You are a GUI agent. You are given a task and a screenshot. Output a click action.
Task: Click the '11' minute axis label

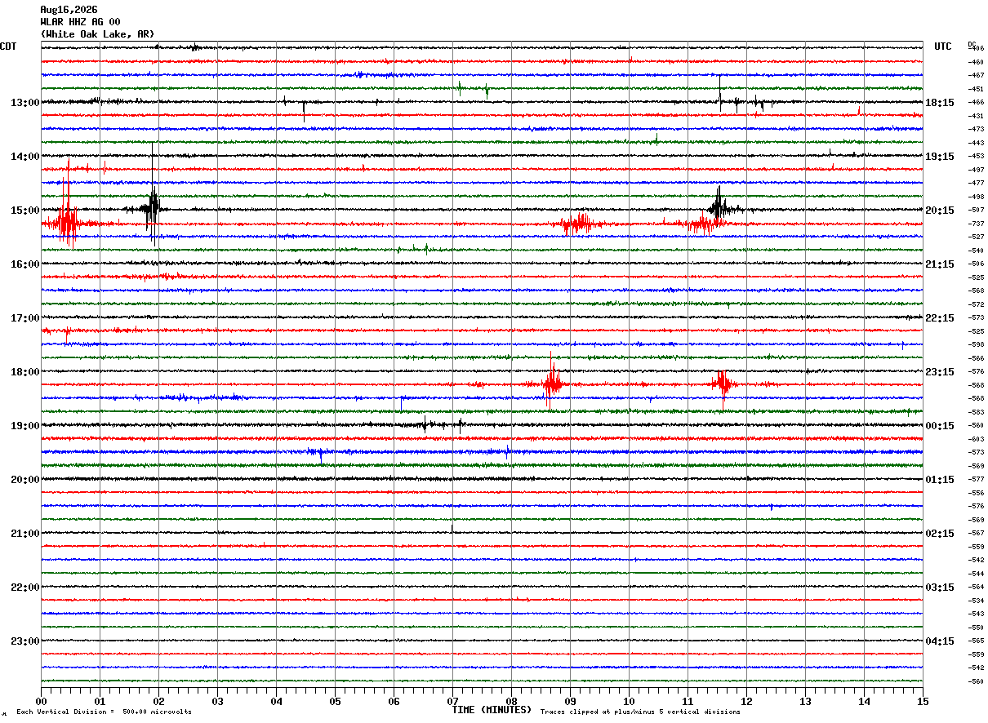point(688,701)
